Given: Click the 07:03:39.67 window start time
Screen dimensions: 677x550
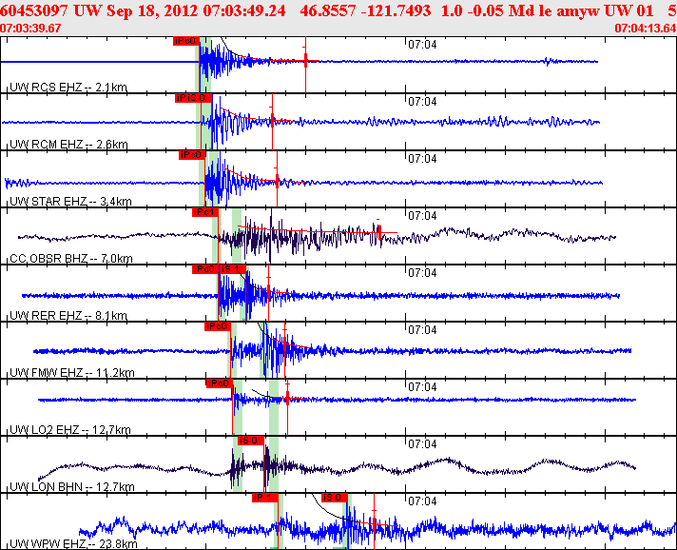Looking at the screenshot, I should pyautogui.click(x=31, y=28).
